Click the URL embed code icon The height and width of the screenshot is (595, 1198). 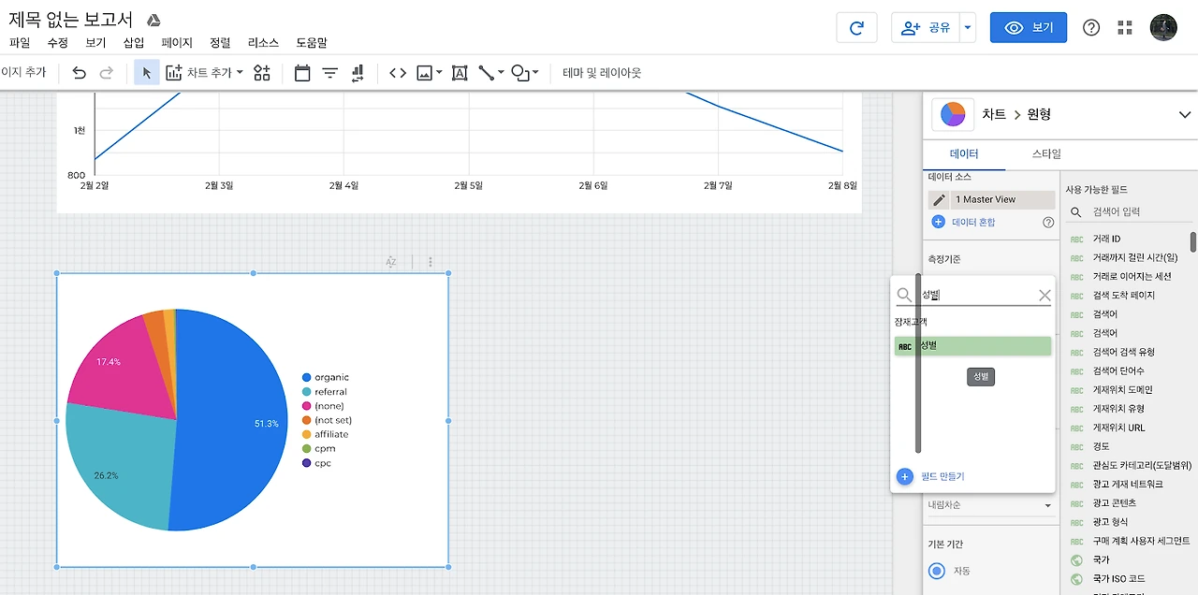pos(398,73)
